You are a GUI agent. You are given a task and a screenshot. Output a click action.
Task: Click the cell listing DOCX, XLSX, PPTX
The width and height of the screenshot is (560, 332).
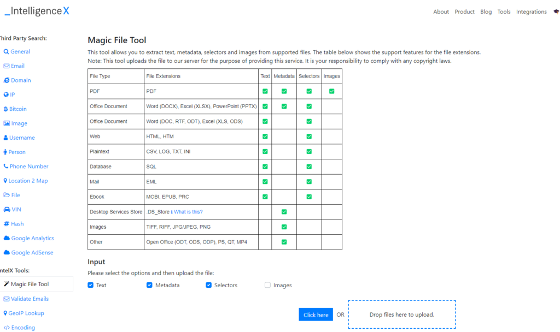[201, 106]
